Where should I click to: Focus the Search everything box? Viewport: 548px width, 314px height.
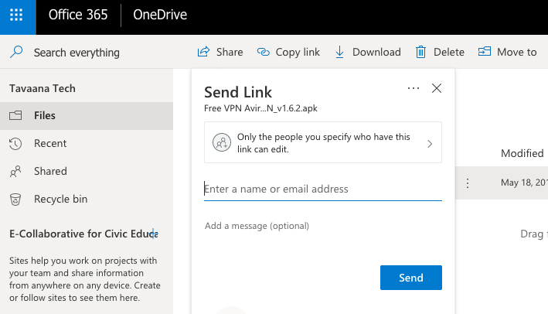[x=77, y=53]
